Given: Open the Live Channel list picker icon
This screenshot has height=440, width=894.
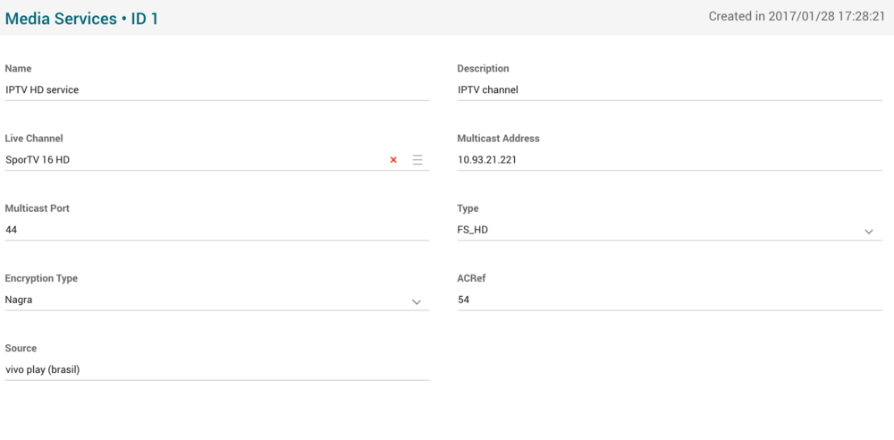Looking at the screenshot, I should point(417,160).
